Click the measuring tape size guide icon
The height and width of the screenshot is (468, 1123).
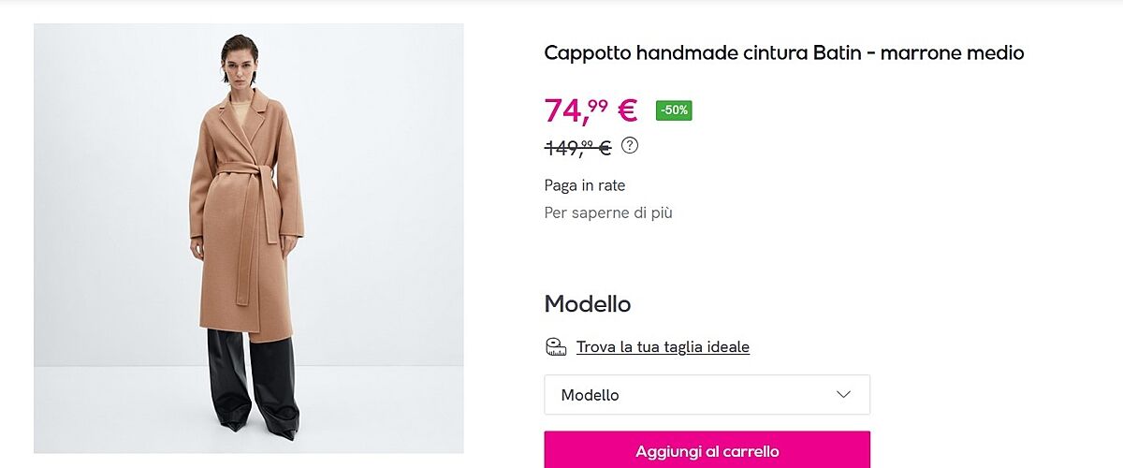[x=556, y=347]
